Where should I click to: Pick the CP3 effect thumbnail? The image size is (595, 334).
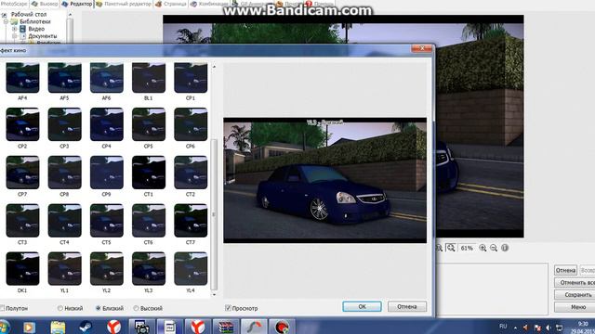point(64,124)
